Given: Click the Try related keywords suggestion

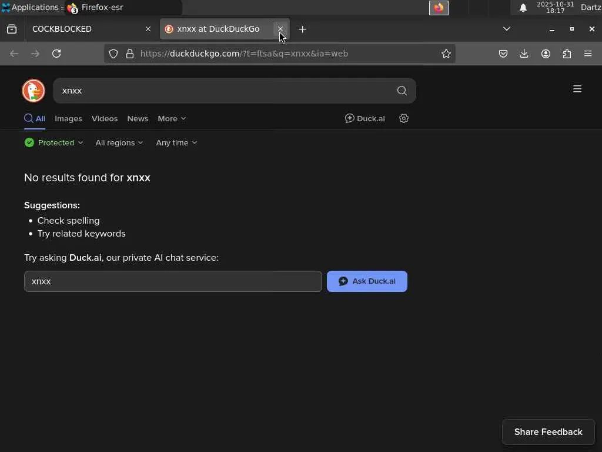Looking at the screenshot, I should click(x=81, y=234).
